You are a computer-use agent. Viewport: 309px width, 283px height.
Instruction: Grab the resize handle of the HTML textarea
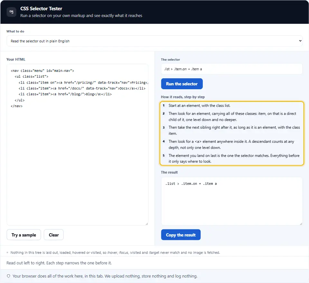[x=147, y=224]
